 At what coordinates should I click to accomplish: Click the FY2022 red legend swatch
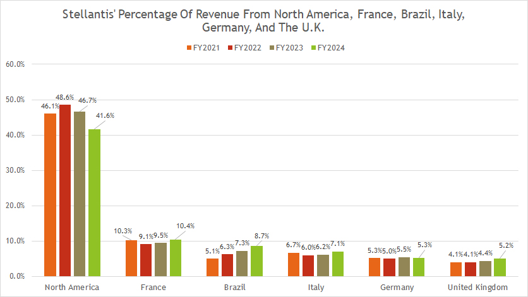point(231,48)
